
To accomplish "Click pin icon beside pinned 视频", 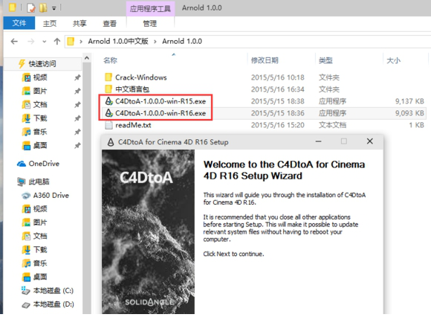I will click(77, 77).
